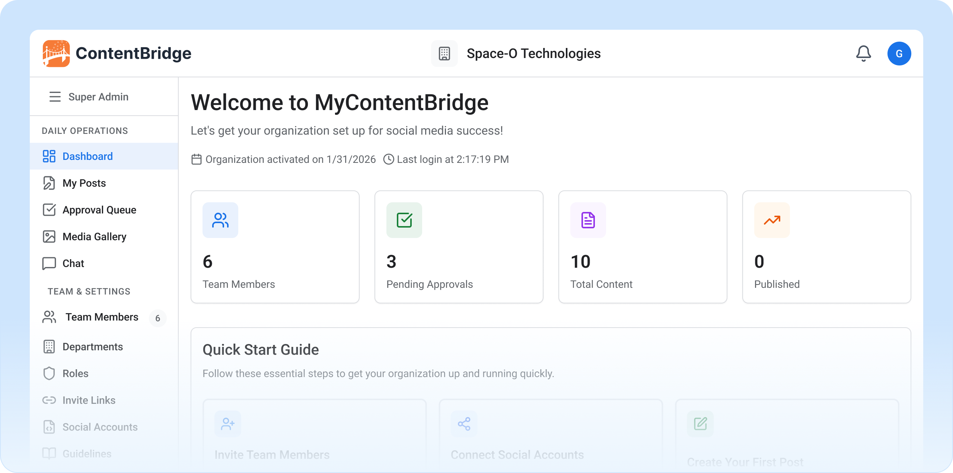Click the Published trending arrow icon
Viewport: 953px width, 473px height.
coord(772,220)
